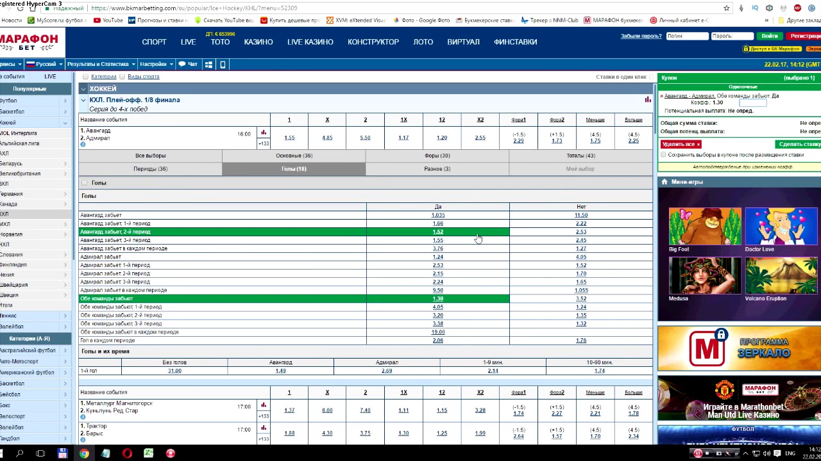This screenshot has height=461, width=821.
Task: Open the Task View taskbar button
Action: 40,453
